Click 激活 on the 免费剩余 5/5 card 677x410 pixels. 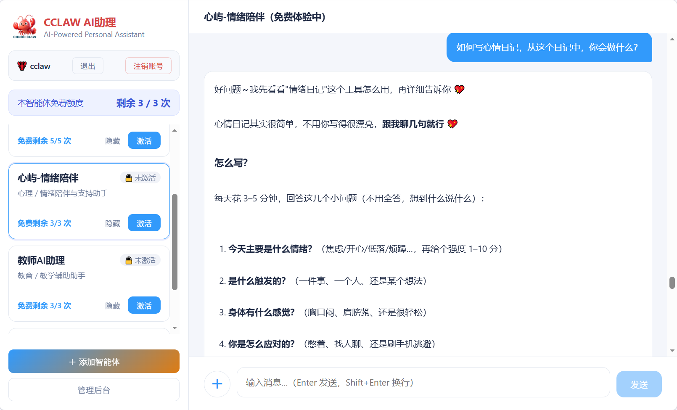coord(144,140)
